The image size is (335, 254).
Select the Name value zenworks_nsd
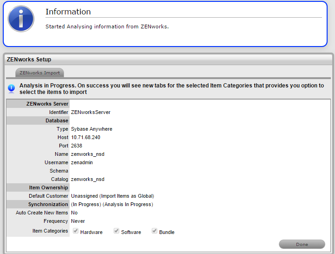coord(88,154)
